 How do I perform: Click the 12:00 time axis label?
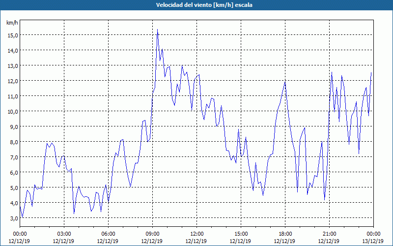click(x=197, y=234)
